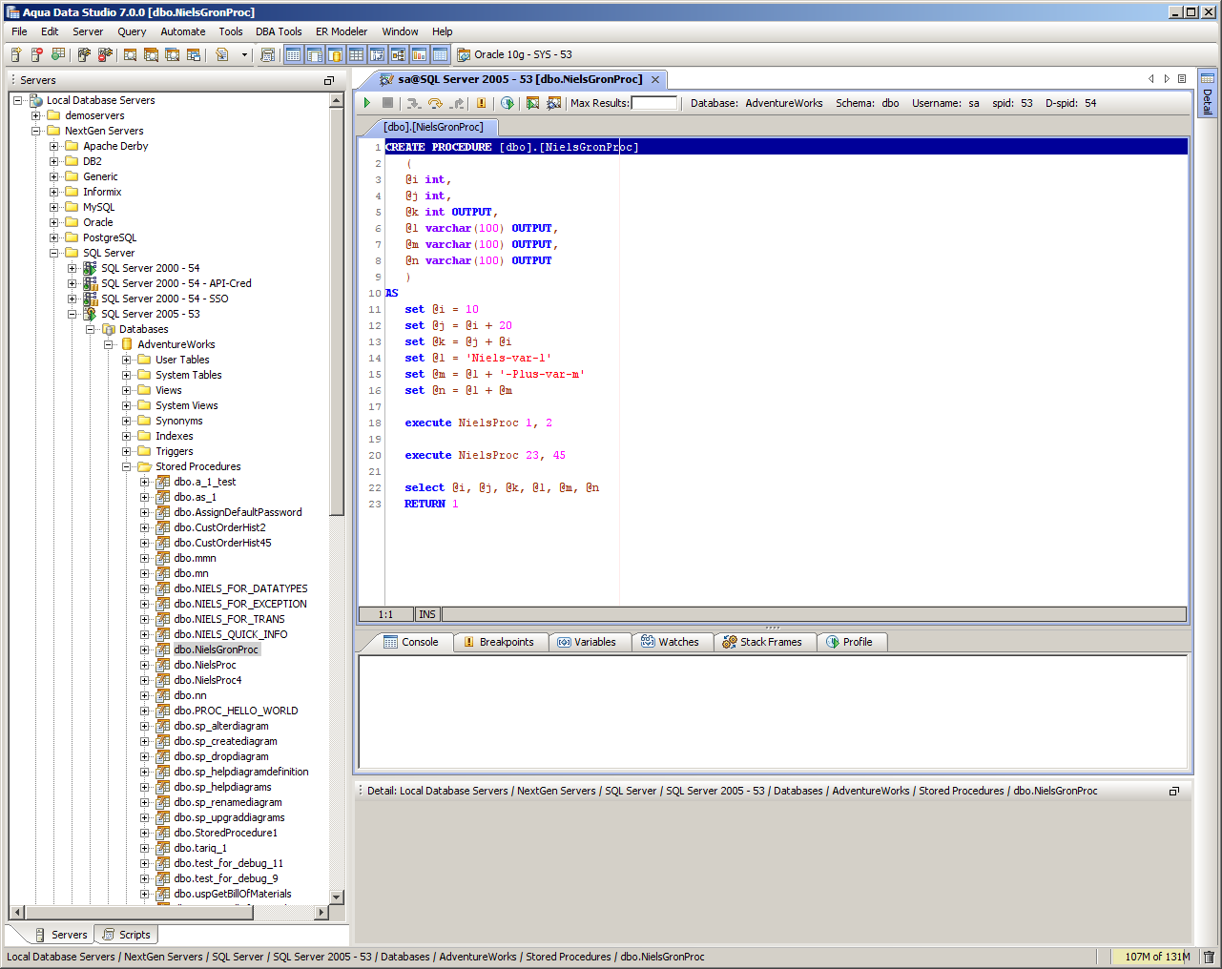
Task: Collapse the Stored Procedures tree node
Action: (127, 467)
